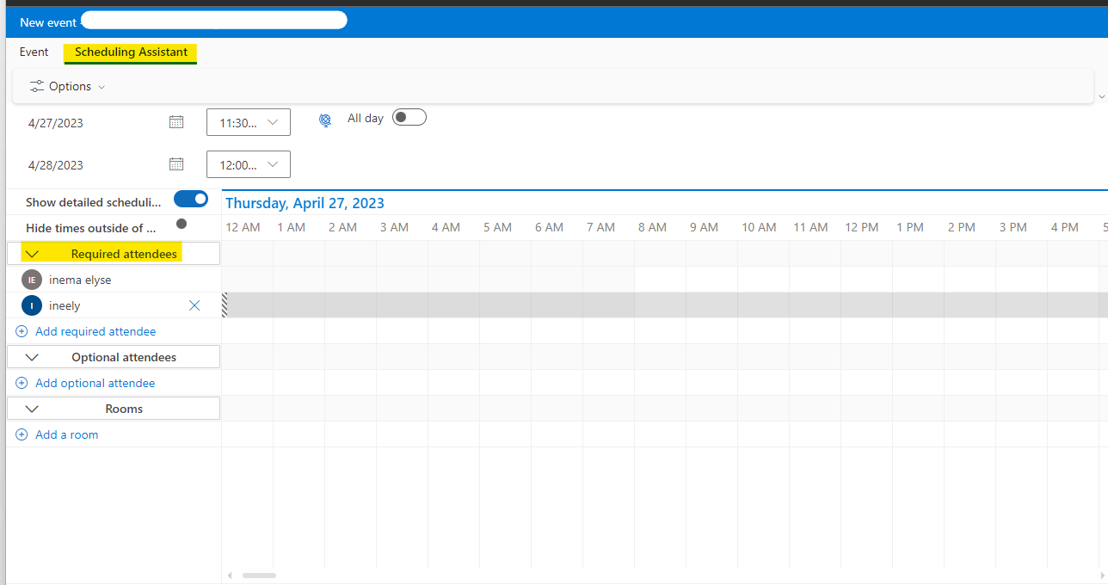The width and height of the screenshot is (1108, 585).
Task: Click Add a room link
Action: [x=67, y=434]
